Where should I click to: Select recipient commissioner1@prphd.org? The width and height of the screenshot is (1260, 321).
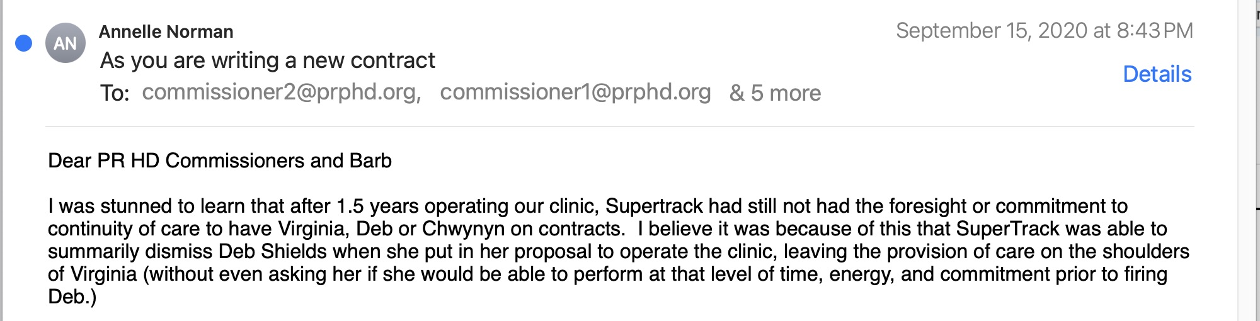click(575, 93)
